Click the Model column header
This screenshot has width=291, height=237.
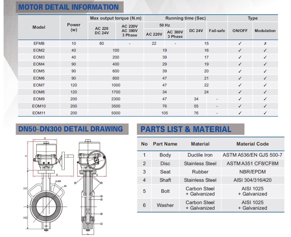(x=39, y=27)
